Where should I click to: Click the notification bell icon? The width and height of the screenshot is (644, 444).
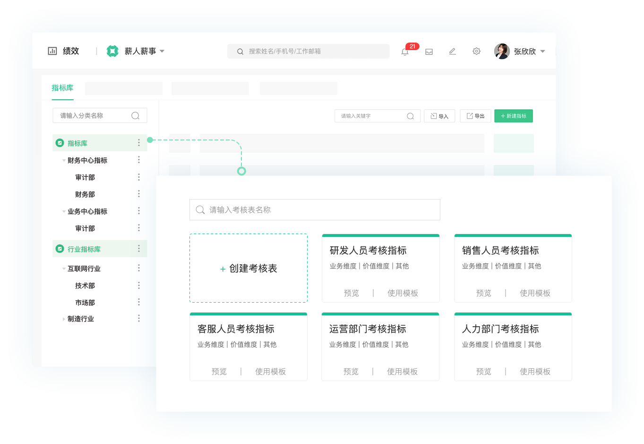point(405,52)
